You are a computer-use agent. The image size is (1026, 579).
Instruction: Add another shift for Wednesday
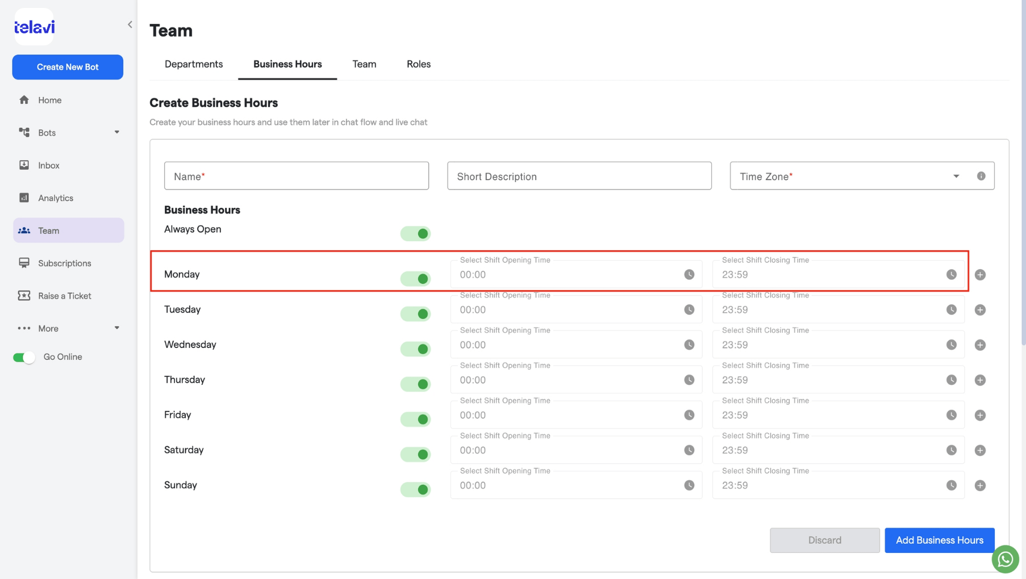click(x=980, y=345)
